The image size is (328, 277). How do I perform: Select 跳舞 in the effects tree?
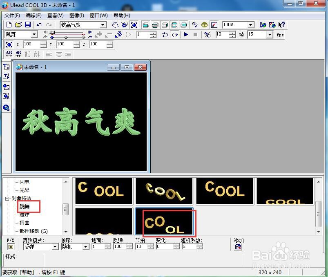click(x=25, y=207)
